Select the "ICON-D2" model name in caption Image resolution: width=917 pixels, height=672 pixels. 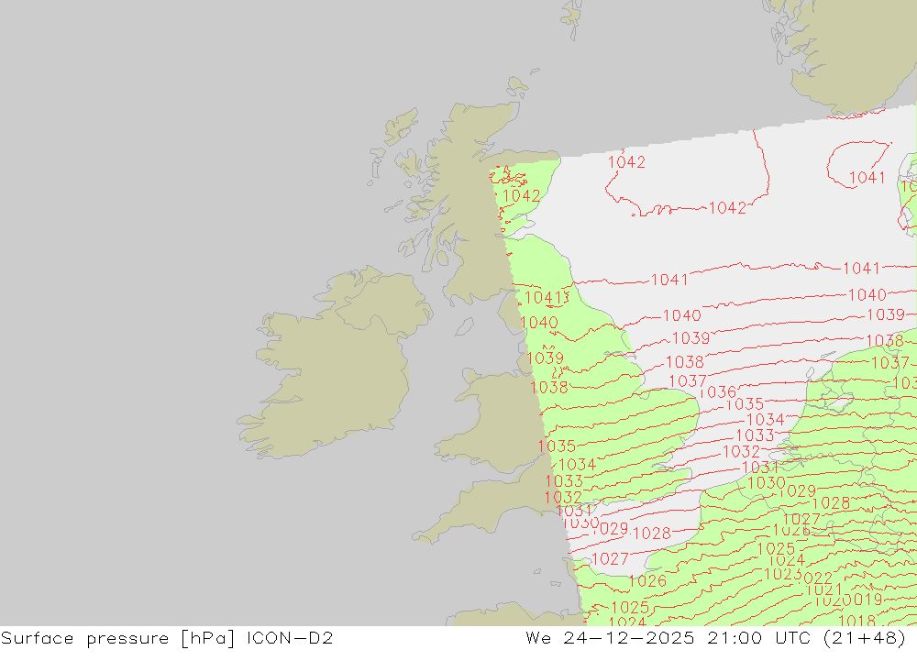pos(290,637)
